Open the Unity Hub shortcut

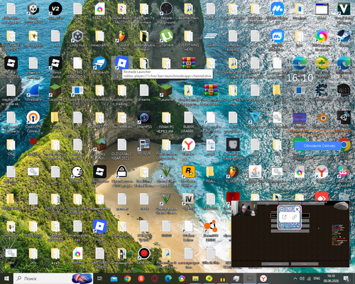pos(77,37)
